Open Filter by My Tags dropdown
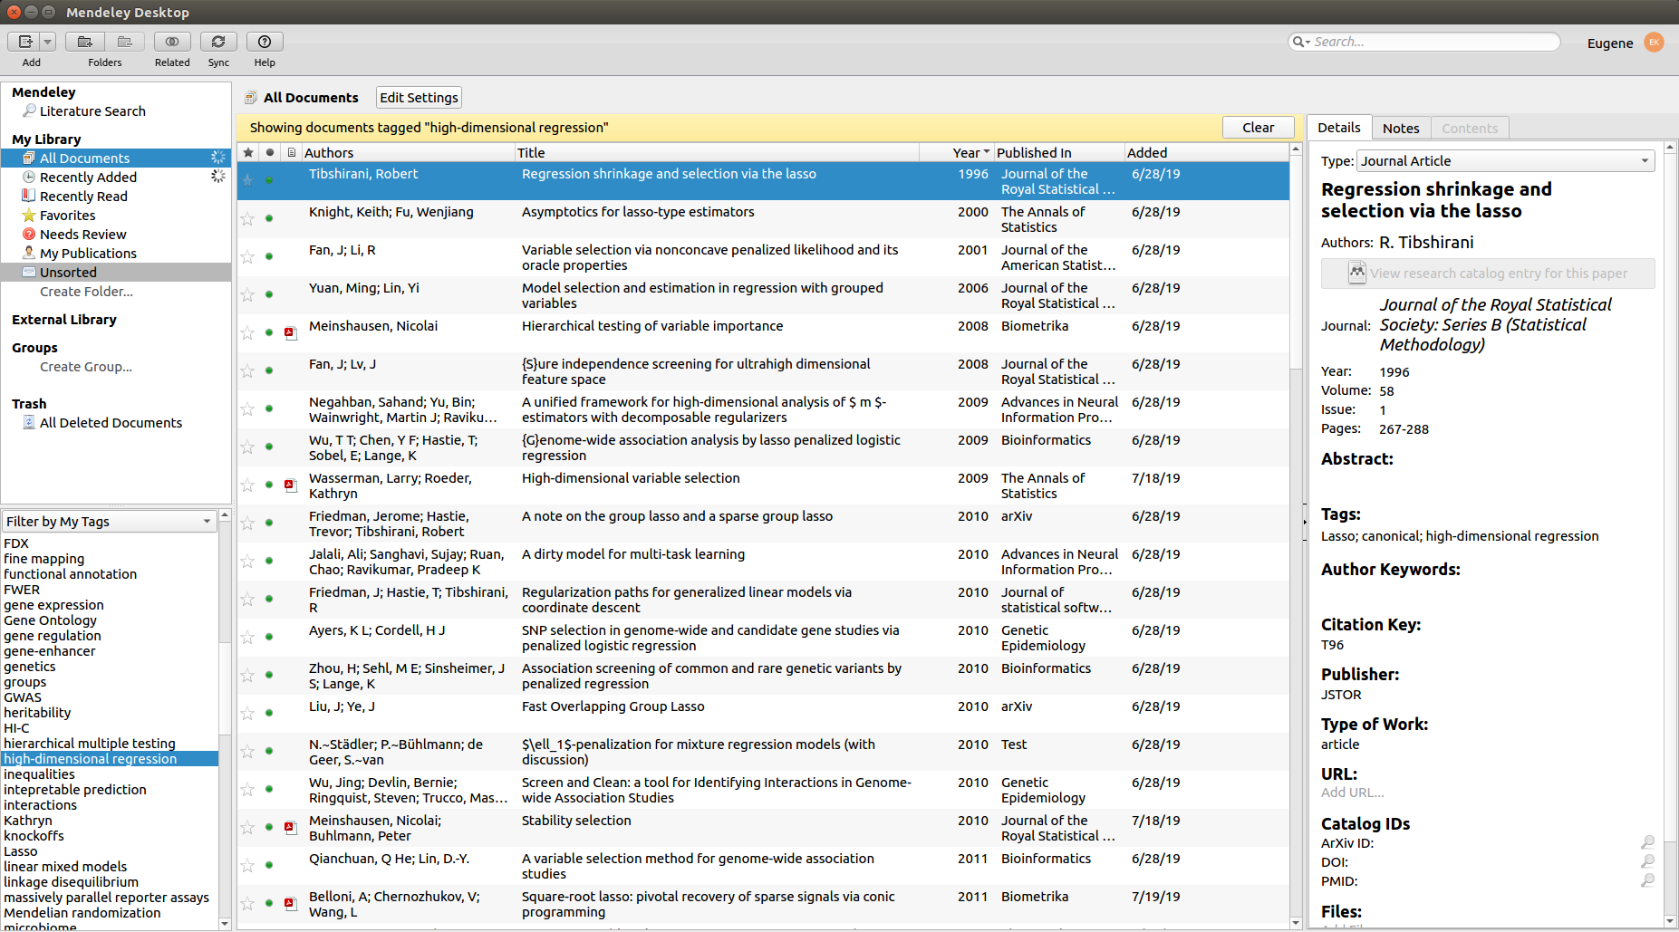1679x932 pixels. pos(110,522)
